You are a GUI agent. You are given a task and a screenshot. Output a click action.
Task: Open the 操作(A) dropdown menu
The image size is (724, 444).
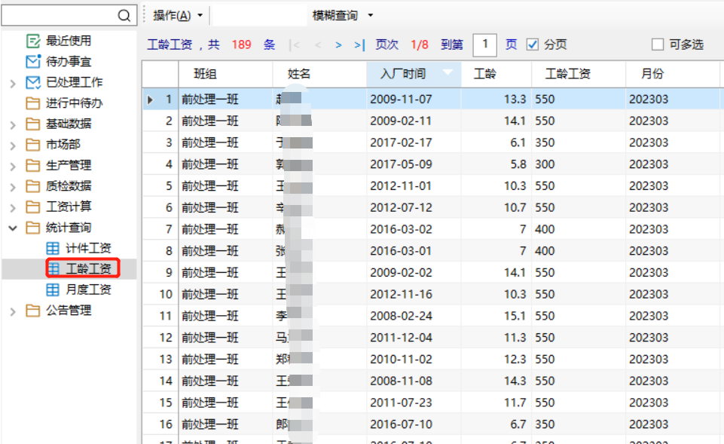pyautogui.click(x=172, y=16)
